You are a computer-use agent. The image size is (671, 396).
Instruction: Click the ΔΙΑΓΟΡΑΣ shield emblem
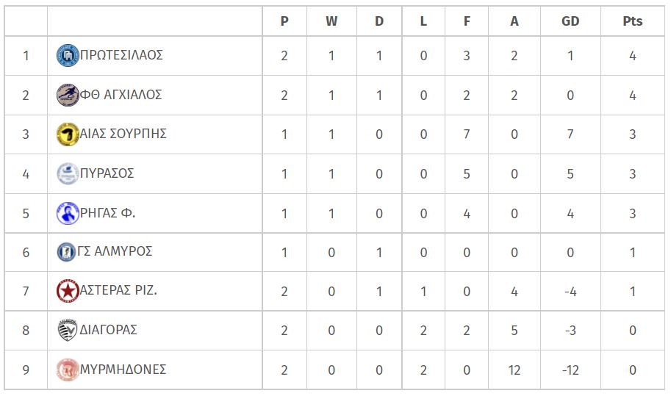[x=68, y=330]
